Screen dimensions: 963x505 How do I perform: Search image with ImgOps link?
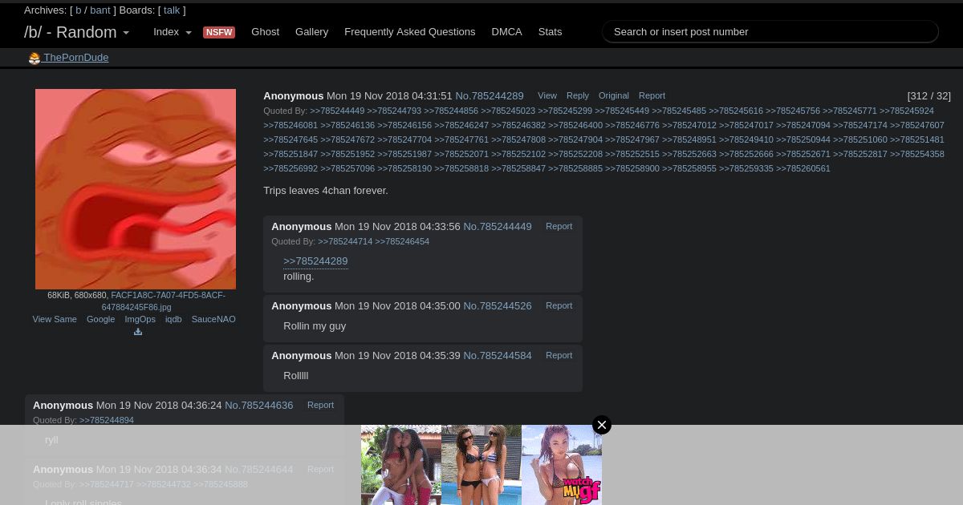(140, 319)
